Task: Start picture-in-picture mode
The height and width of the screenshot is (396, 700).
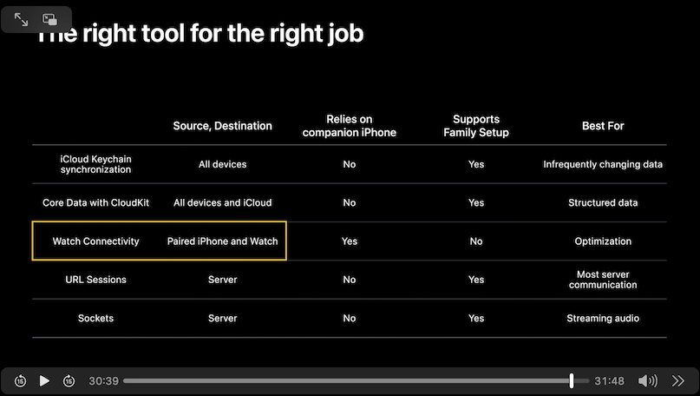Action: click(x=50, y=18)
